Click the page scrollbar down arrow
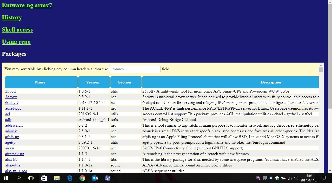The height and width of the screenshot is (183, 332). tap(330, 171)
